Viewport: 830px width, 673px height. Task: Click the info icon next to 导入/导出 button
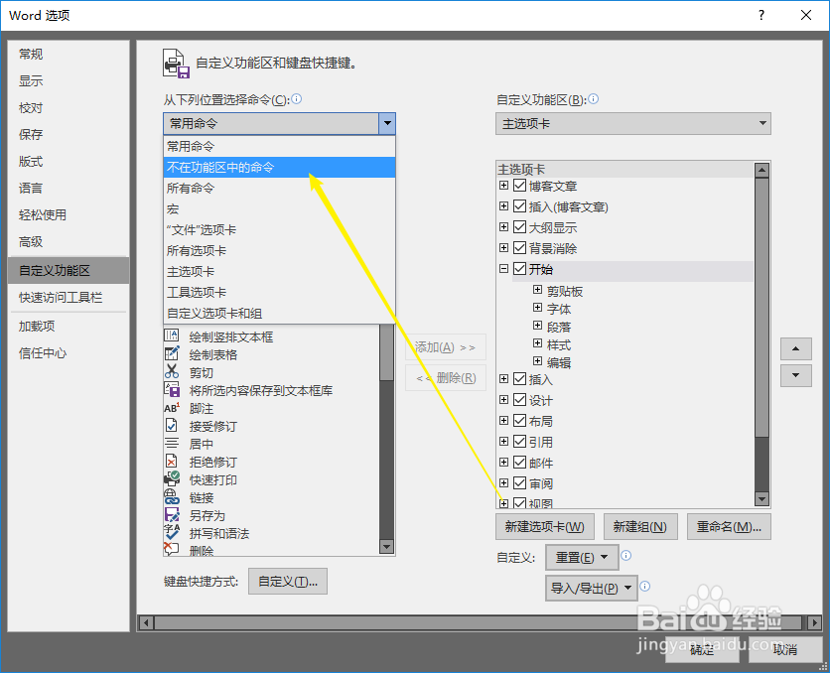tap(644, 586)
